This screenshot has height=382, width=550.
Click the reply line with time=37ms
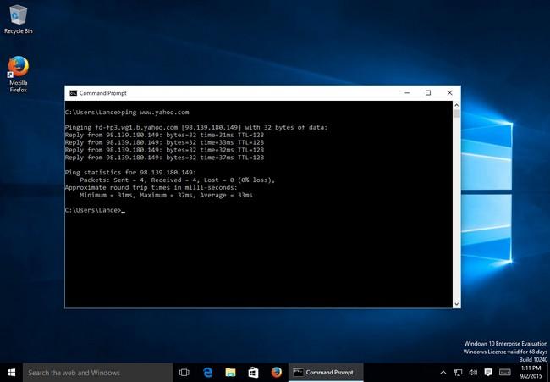164,158
